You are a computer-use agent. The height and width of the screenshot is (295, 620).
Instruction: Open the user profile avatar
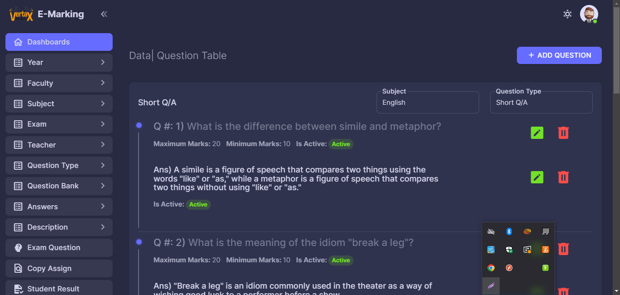coord(589,14)
